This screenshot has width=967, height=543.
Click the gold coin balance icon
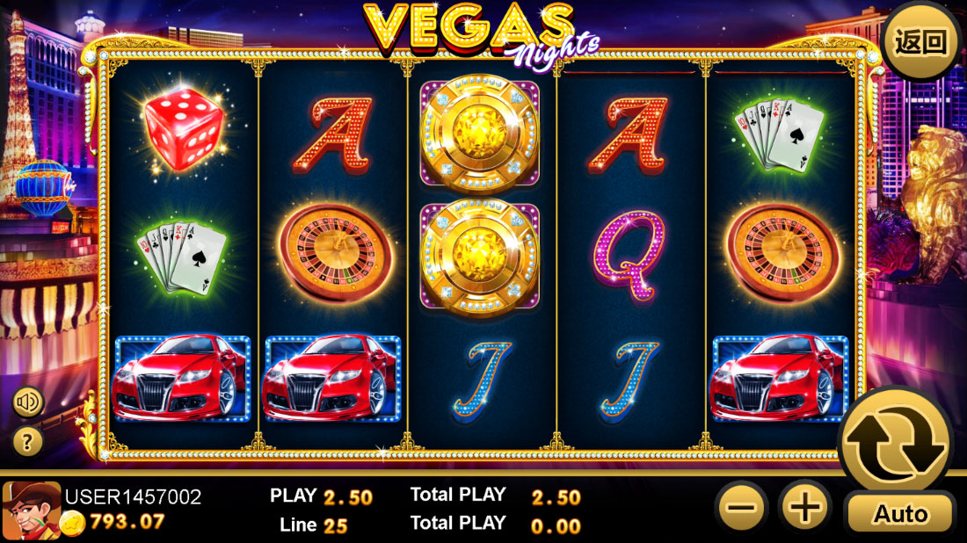(x=73, y=524)
